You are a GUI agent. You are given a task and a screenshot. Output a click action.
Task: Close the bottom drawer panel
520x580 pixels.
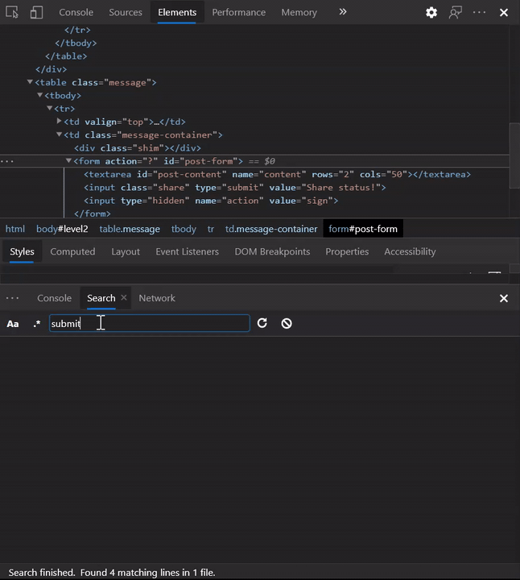(504, 298)
